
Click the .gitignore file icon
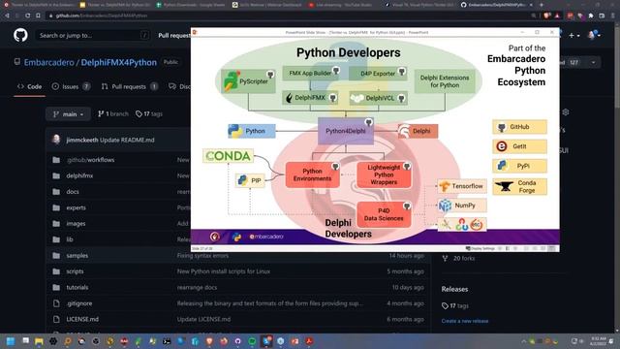pyautogui.click(x=56, y=303)
